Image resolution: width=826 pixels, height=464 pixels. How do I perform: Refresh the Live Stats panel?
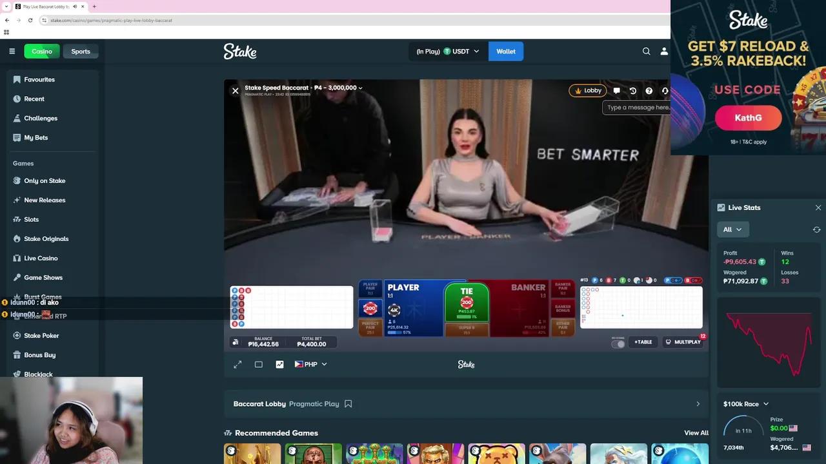[x=816, y=229]
